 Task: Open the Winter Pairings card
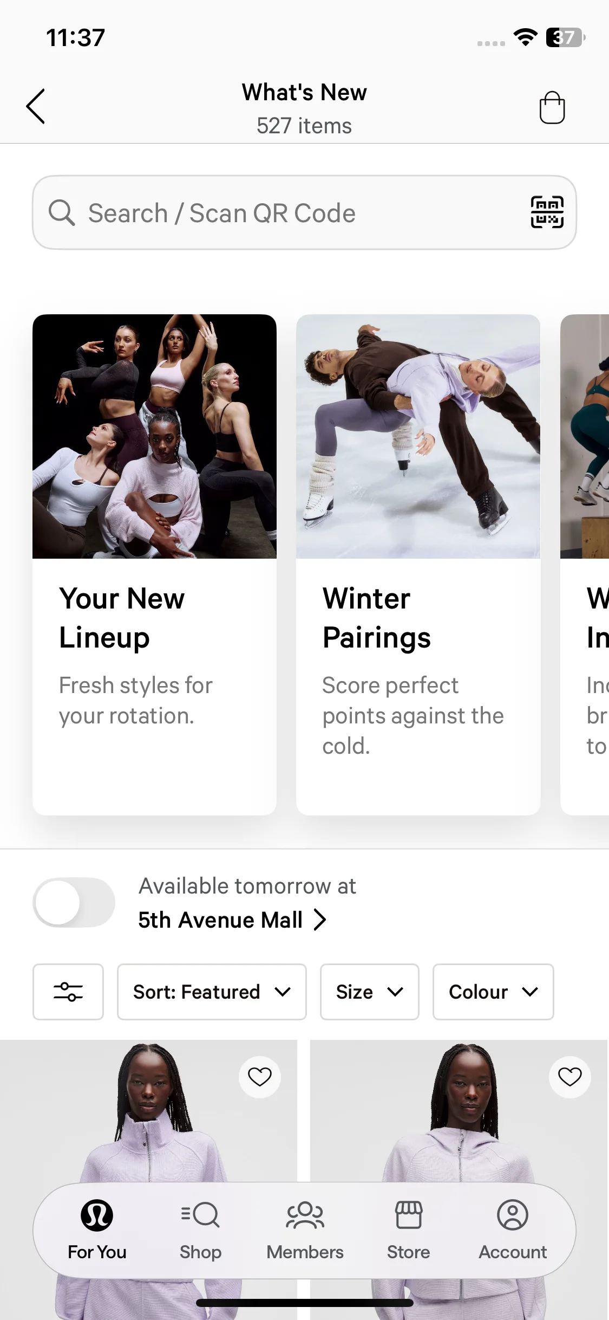(x=418, y=565)
